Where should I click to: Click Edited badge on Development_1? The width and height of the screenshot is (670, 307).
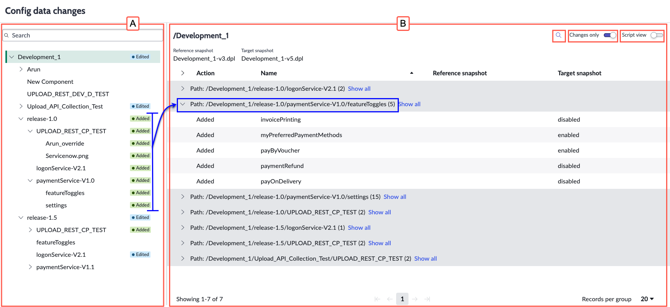pyautogui.click(x=140, y=57)
